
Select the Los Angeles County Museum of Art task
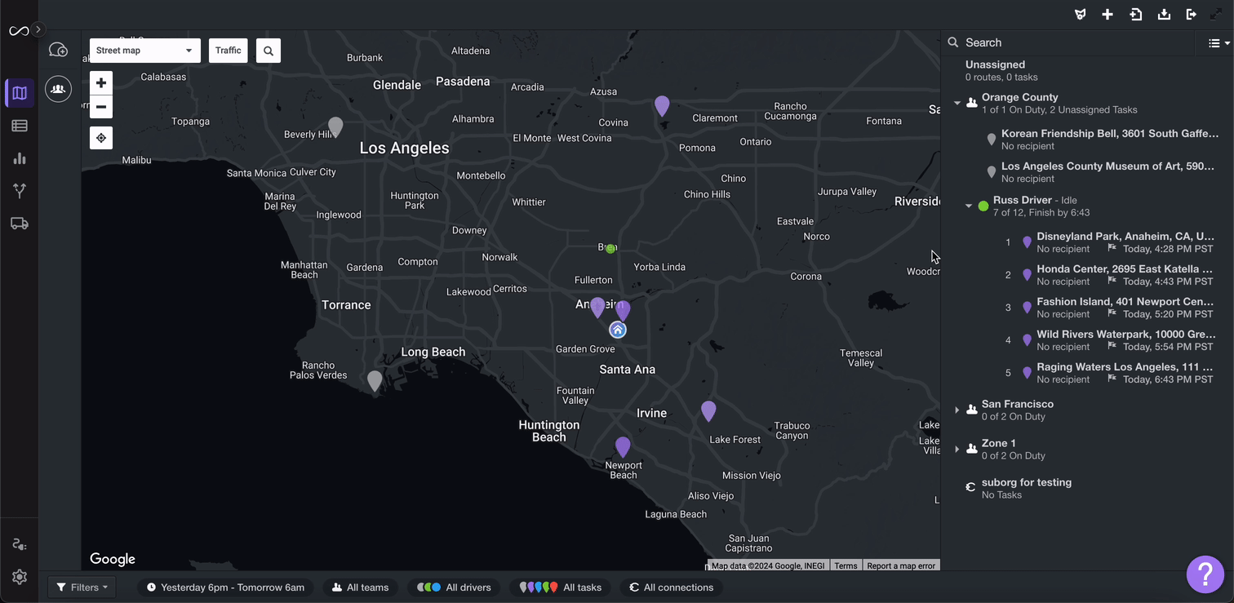(1102, 172)
